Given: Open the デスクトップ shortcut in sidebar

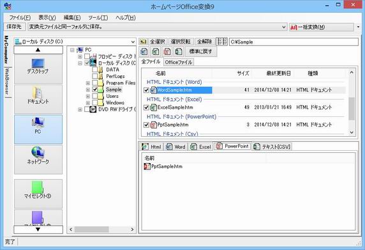Looking at the screenshot, I should (38, 69).
